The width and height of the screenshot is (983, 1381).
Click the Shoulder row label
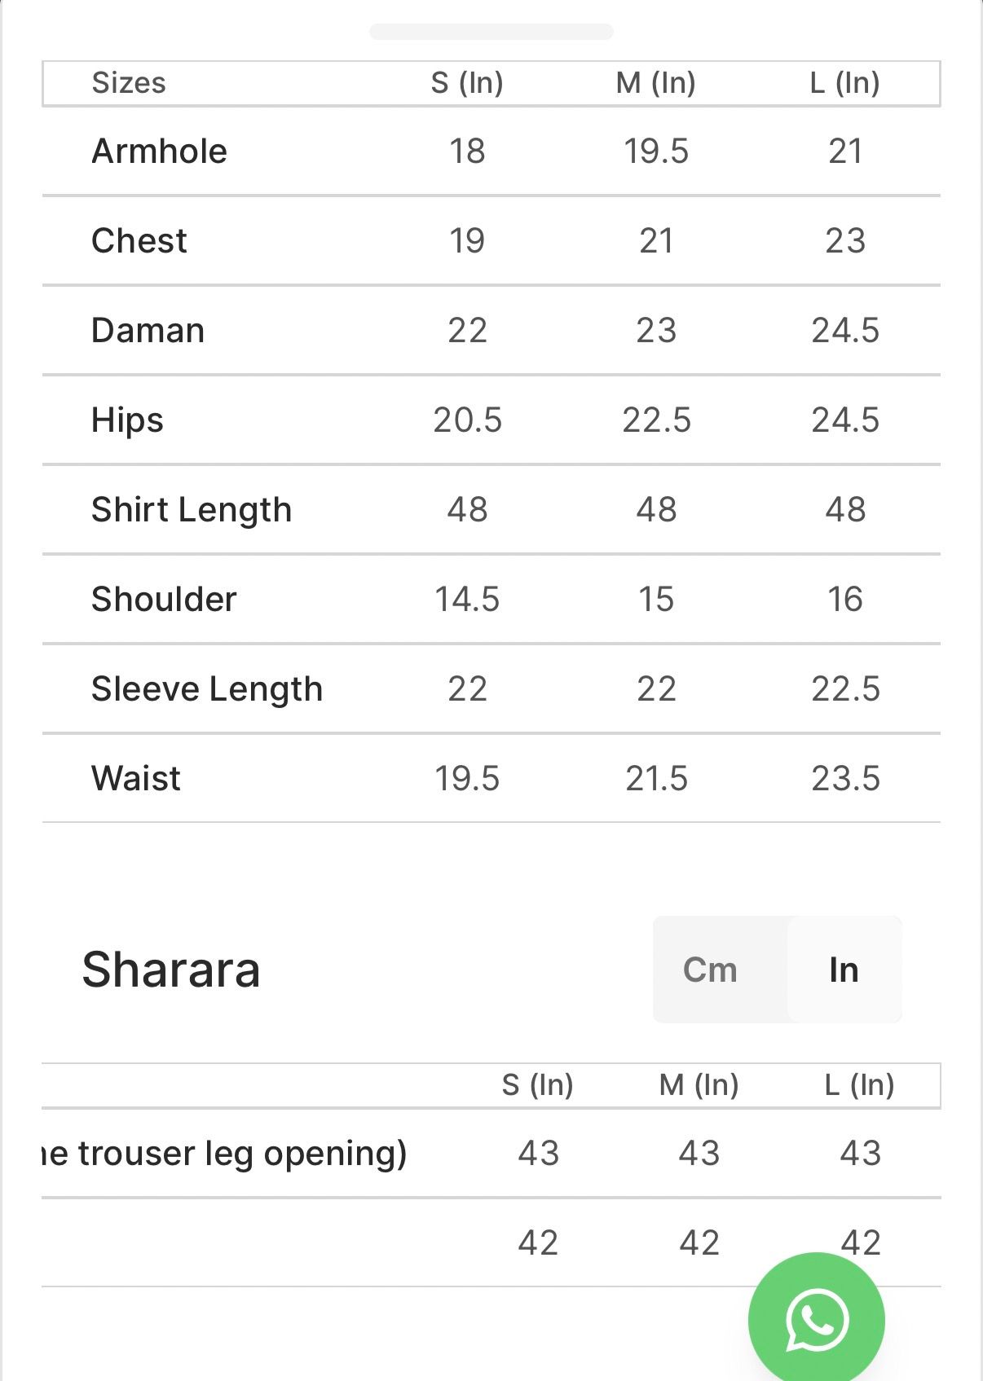164,600
